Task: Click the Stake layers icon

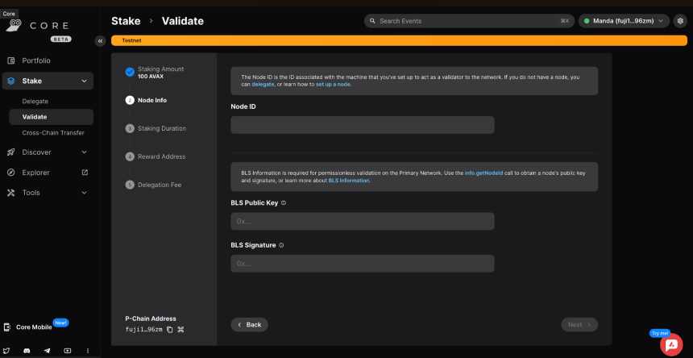Action: (x=11, y=81)
